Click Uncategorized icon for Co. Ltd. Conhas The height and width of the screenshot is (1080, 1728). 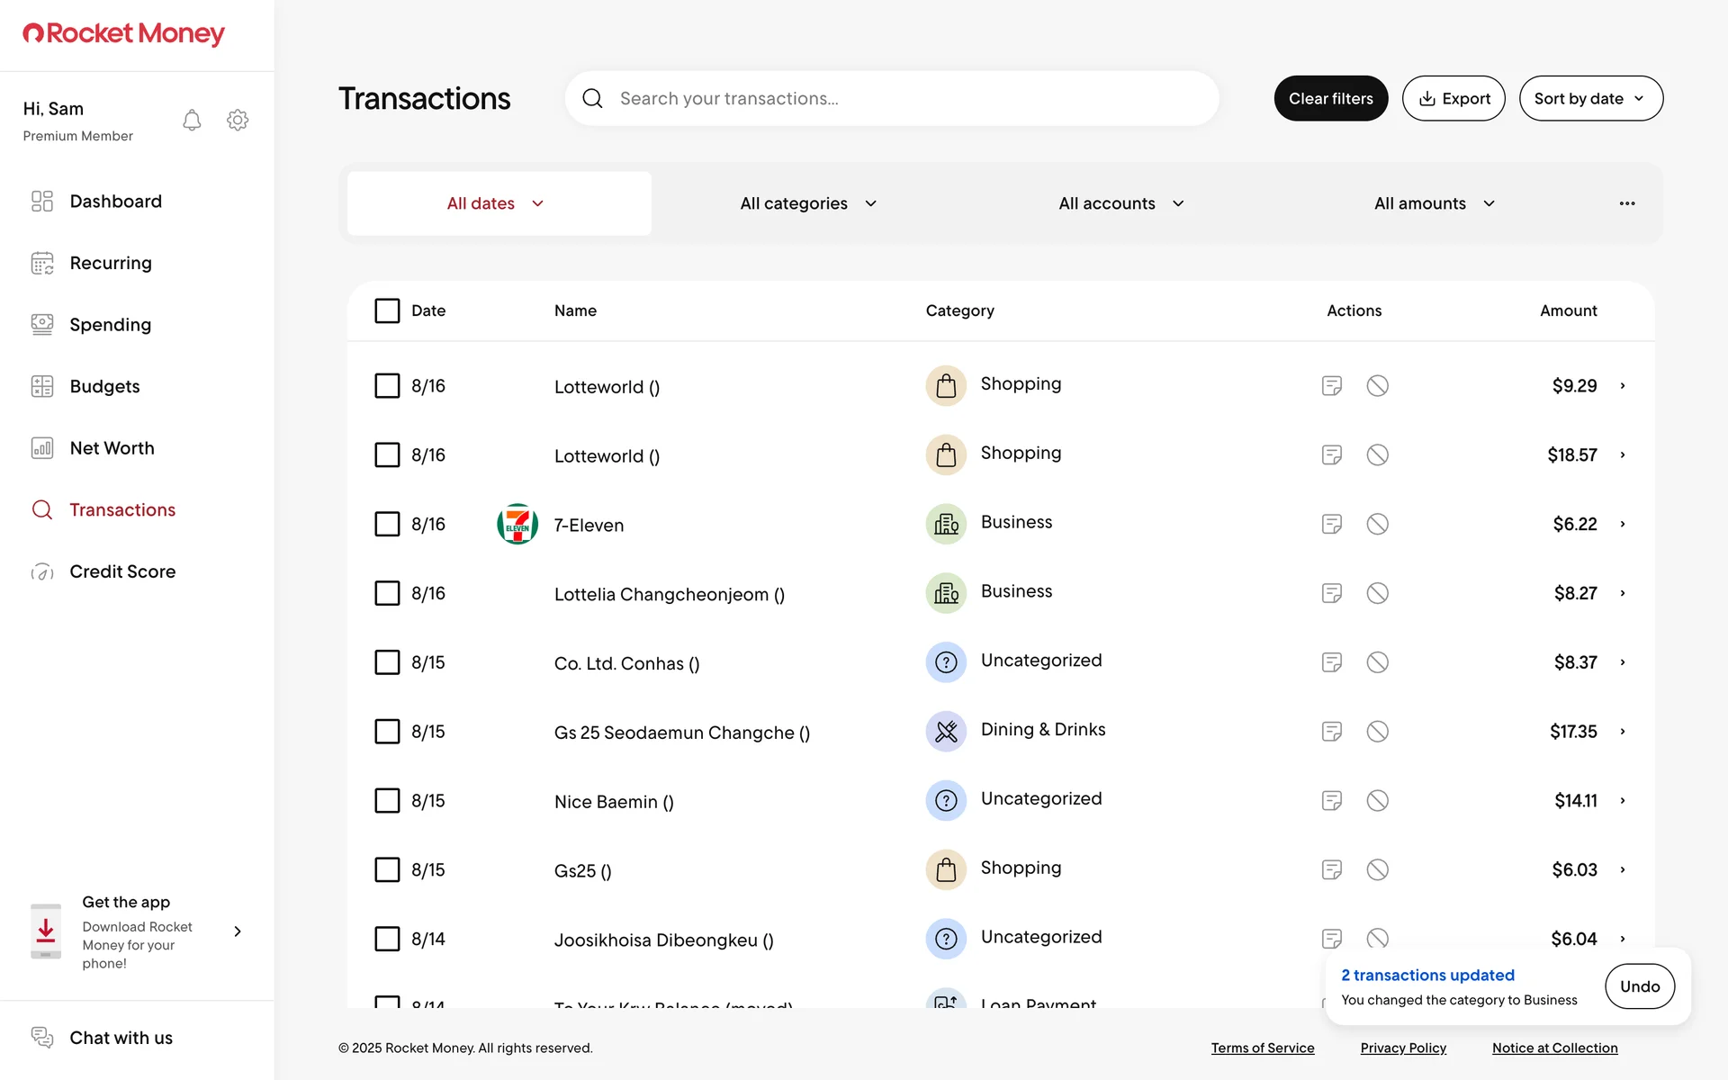945,662
